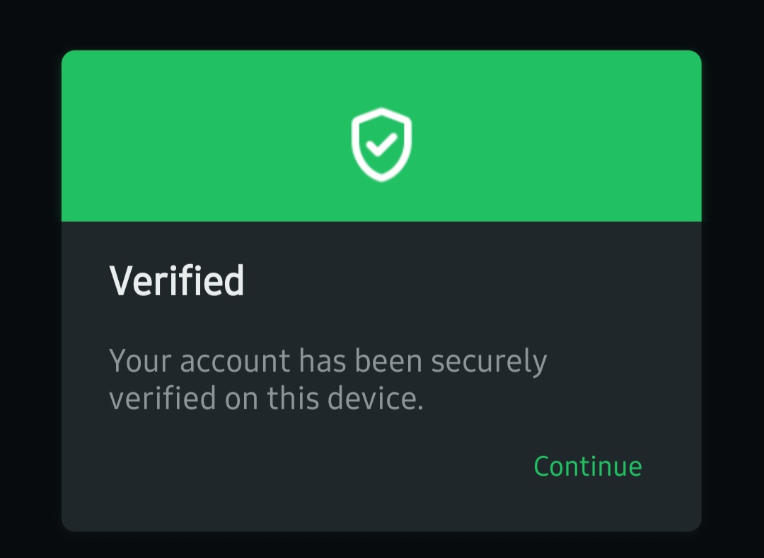
Task: Click the word "securely" in the message
Action: point(489,362)
